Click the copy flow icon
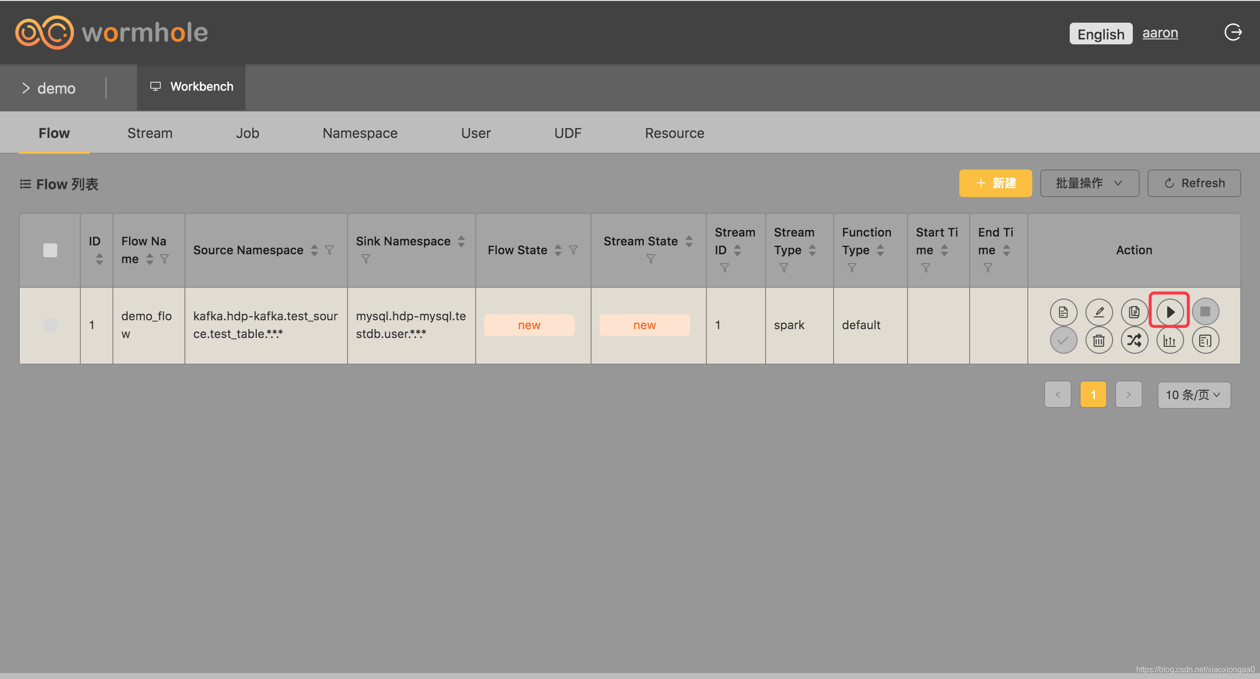Screen dimensions: 1260x679 (1134, 311)
